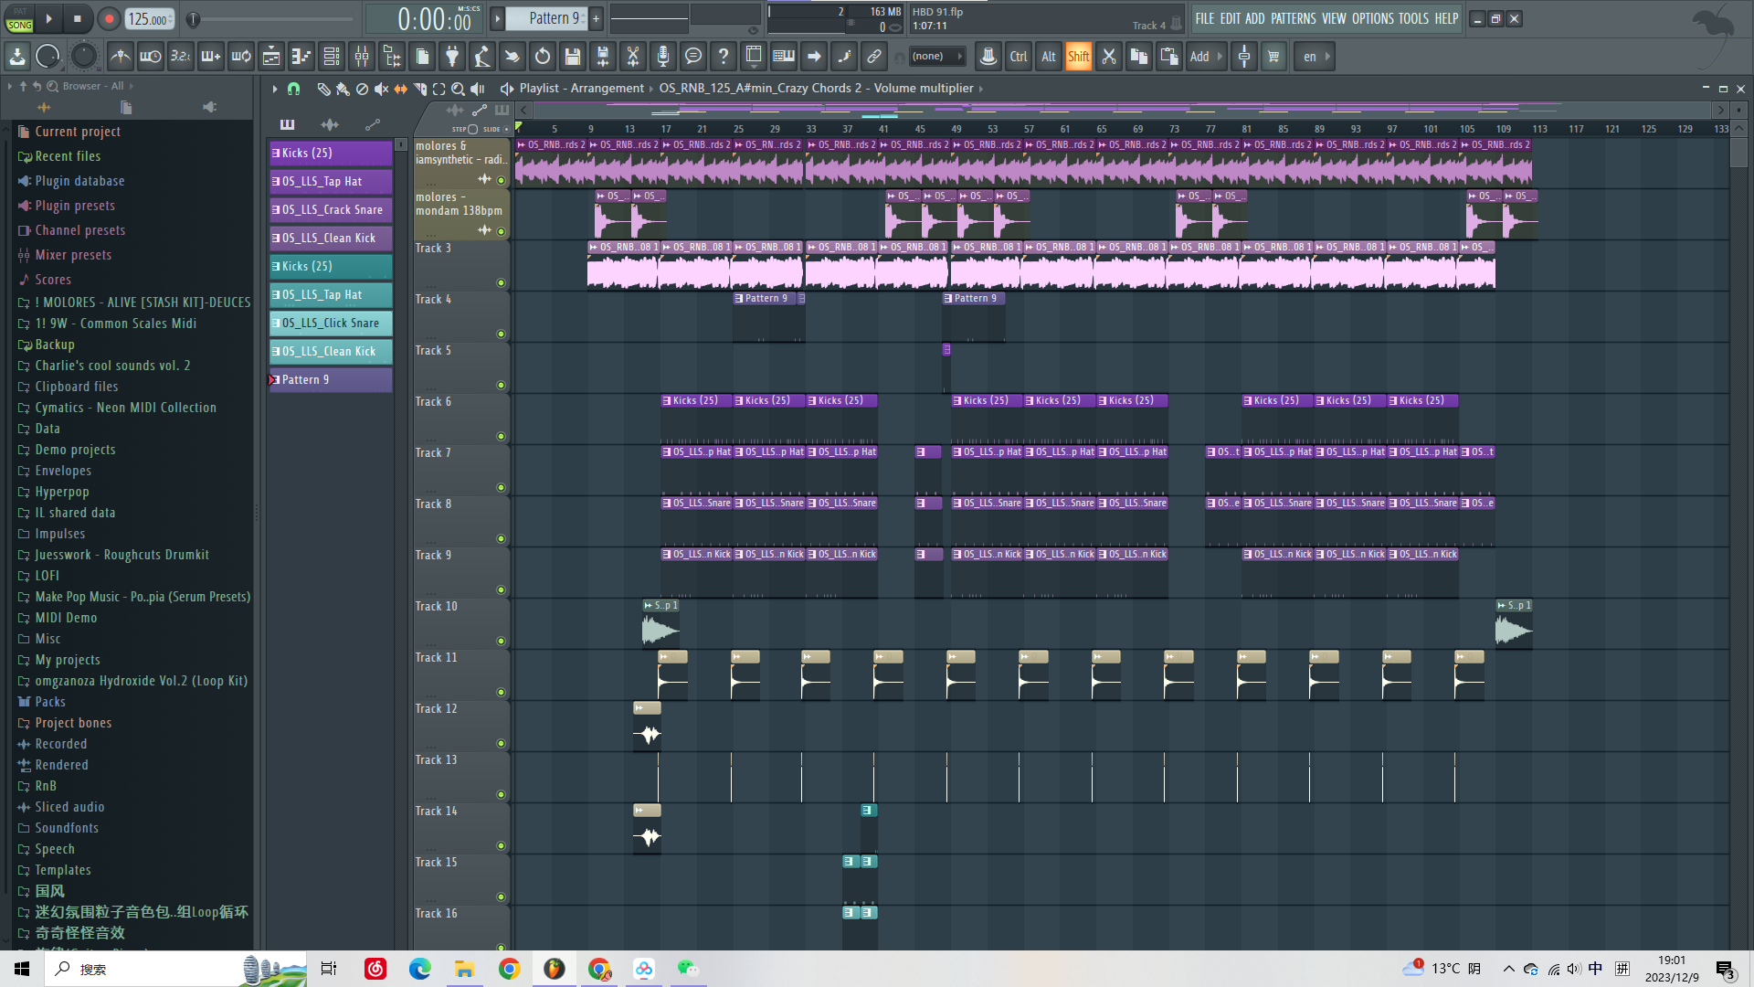Mute Track 10 via its green dot
Viewport: 1754px width, 987px height.
point(501,642)
